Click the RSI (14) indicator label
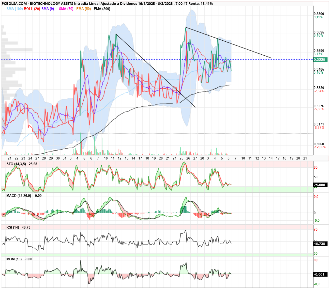The height and width of the screenshot is (289, 330). click(x=13, y=227)
